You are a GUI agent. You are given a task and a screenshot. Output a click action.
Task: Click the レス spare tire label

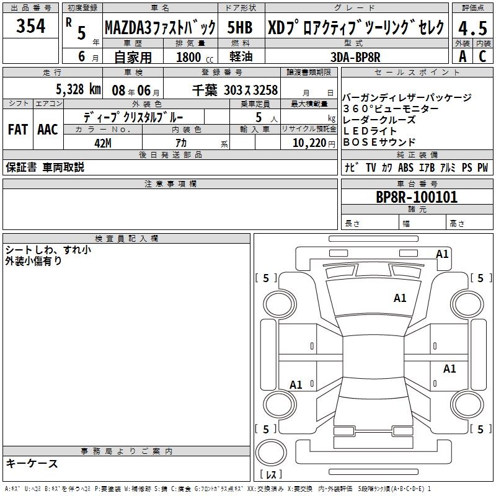pos(271,474)
